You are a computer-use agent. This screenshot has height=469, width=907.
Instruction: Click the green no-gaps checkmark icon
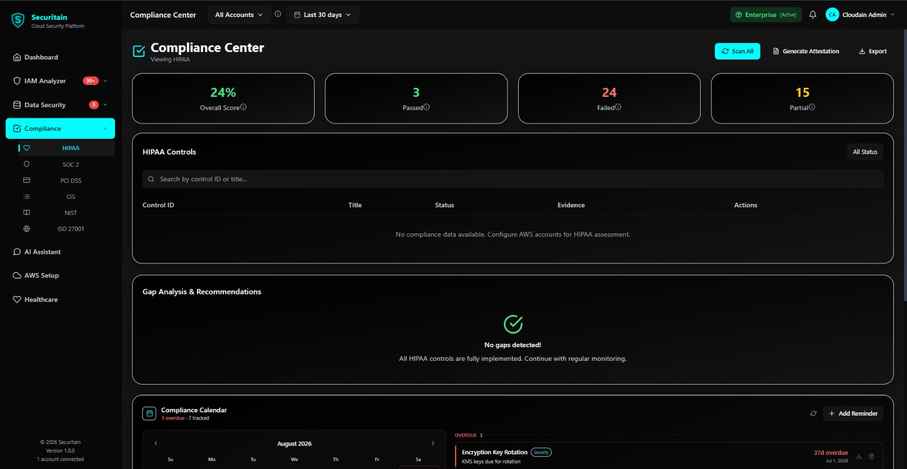coord(513,325)
